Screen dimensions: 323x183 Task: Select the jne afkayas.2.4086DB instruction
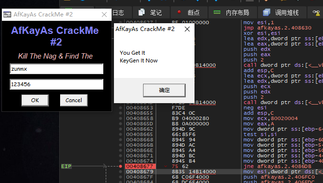277,167
